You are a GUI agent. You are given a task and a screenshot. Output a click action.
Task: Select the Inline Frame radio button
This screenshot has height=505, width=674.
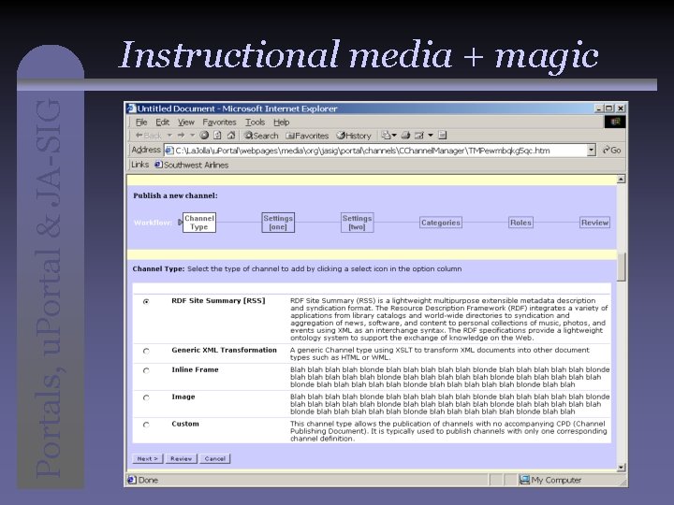(146, 370)
